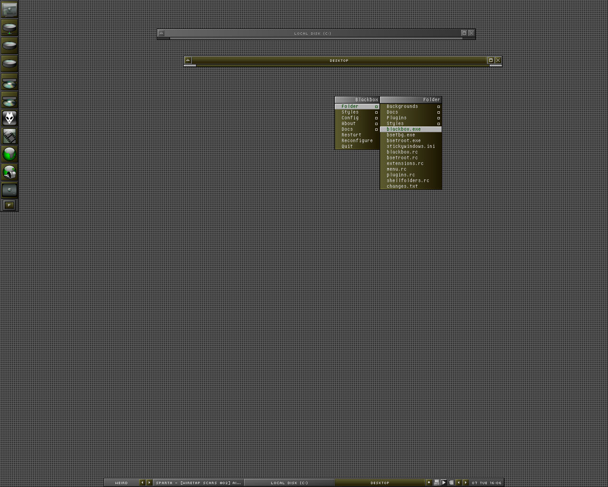This screenshot has height=487, width=608.
Task: Open the mailbox email icon
Action: 9,172
